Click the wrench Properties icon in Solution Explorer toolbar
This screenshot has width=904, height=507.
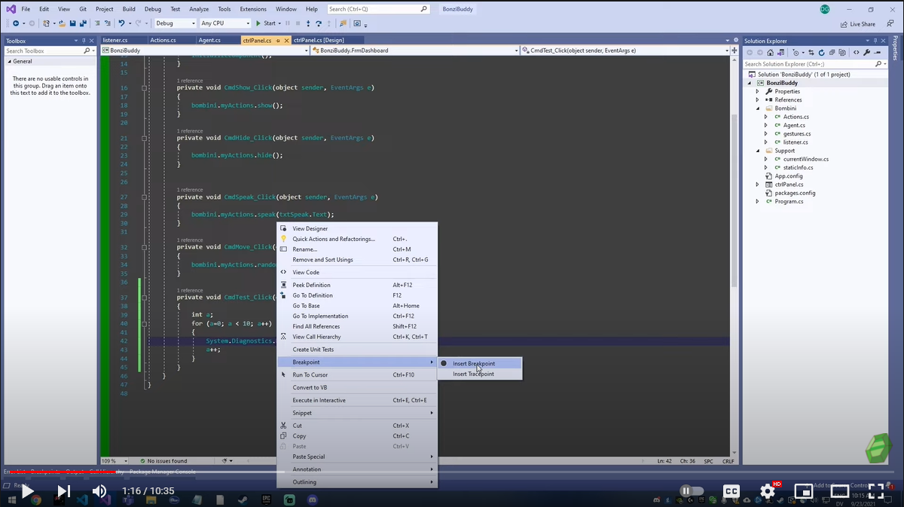(866, 53)
